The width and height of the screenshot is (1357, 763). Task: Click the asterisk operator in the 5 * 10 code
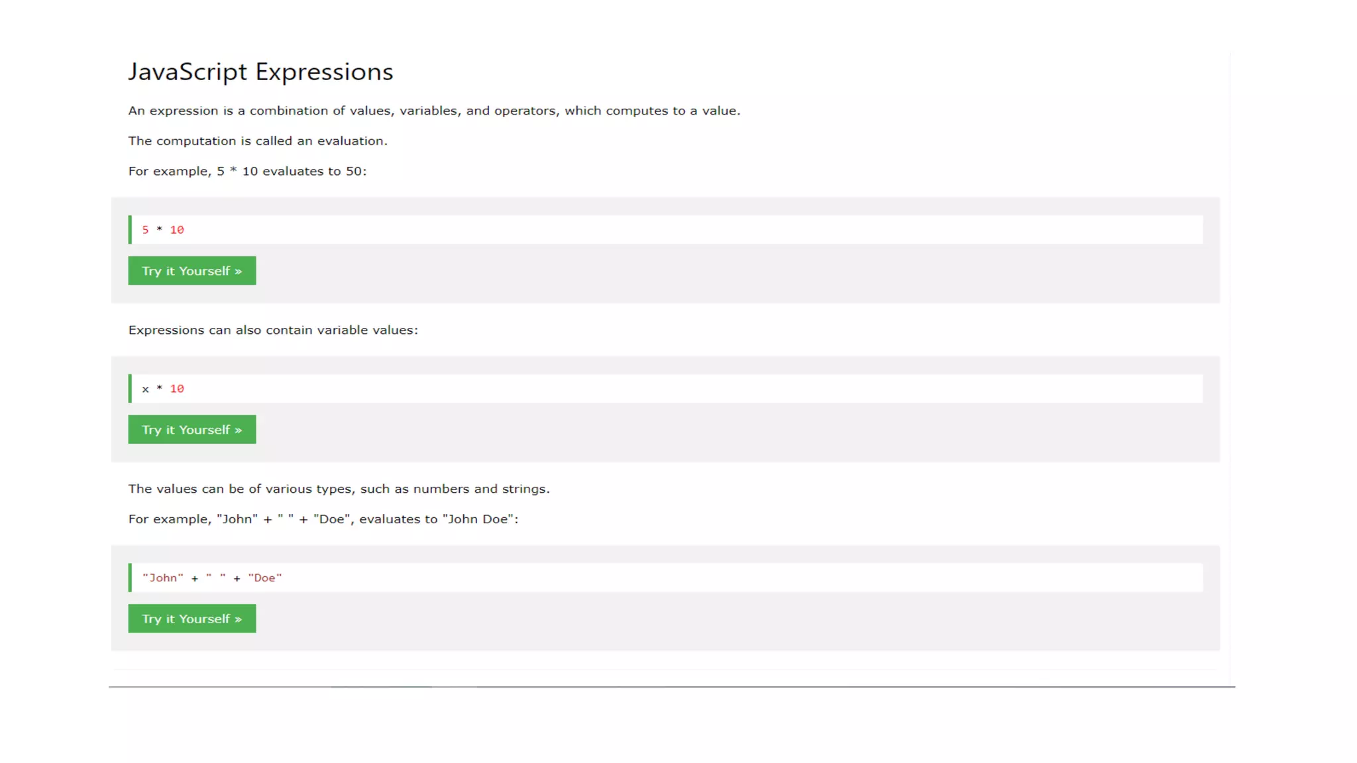tap(159, 230)
